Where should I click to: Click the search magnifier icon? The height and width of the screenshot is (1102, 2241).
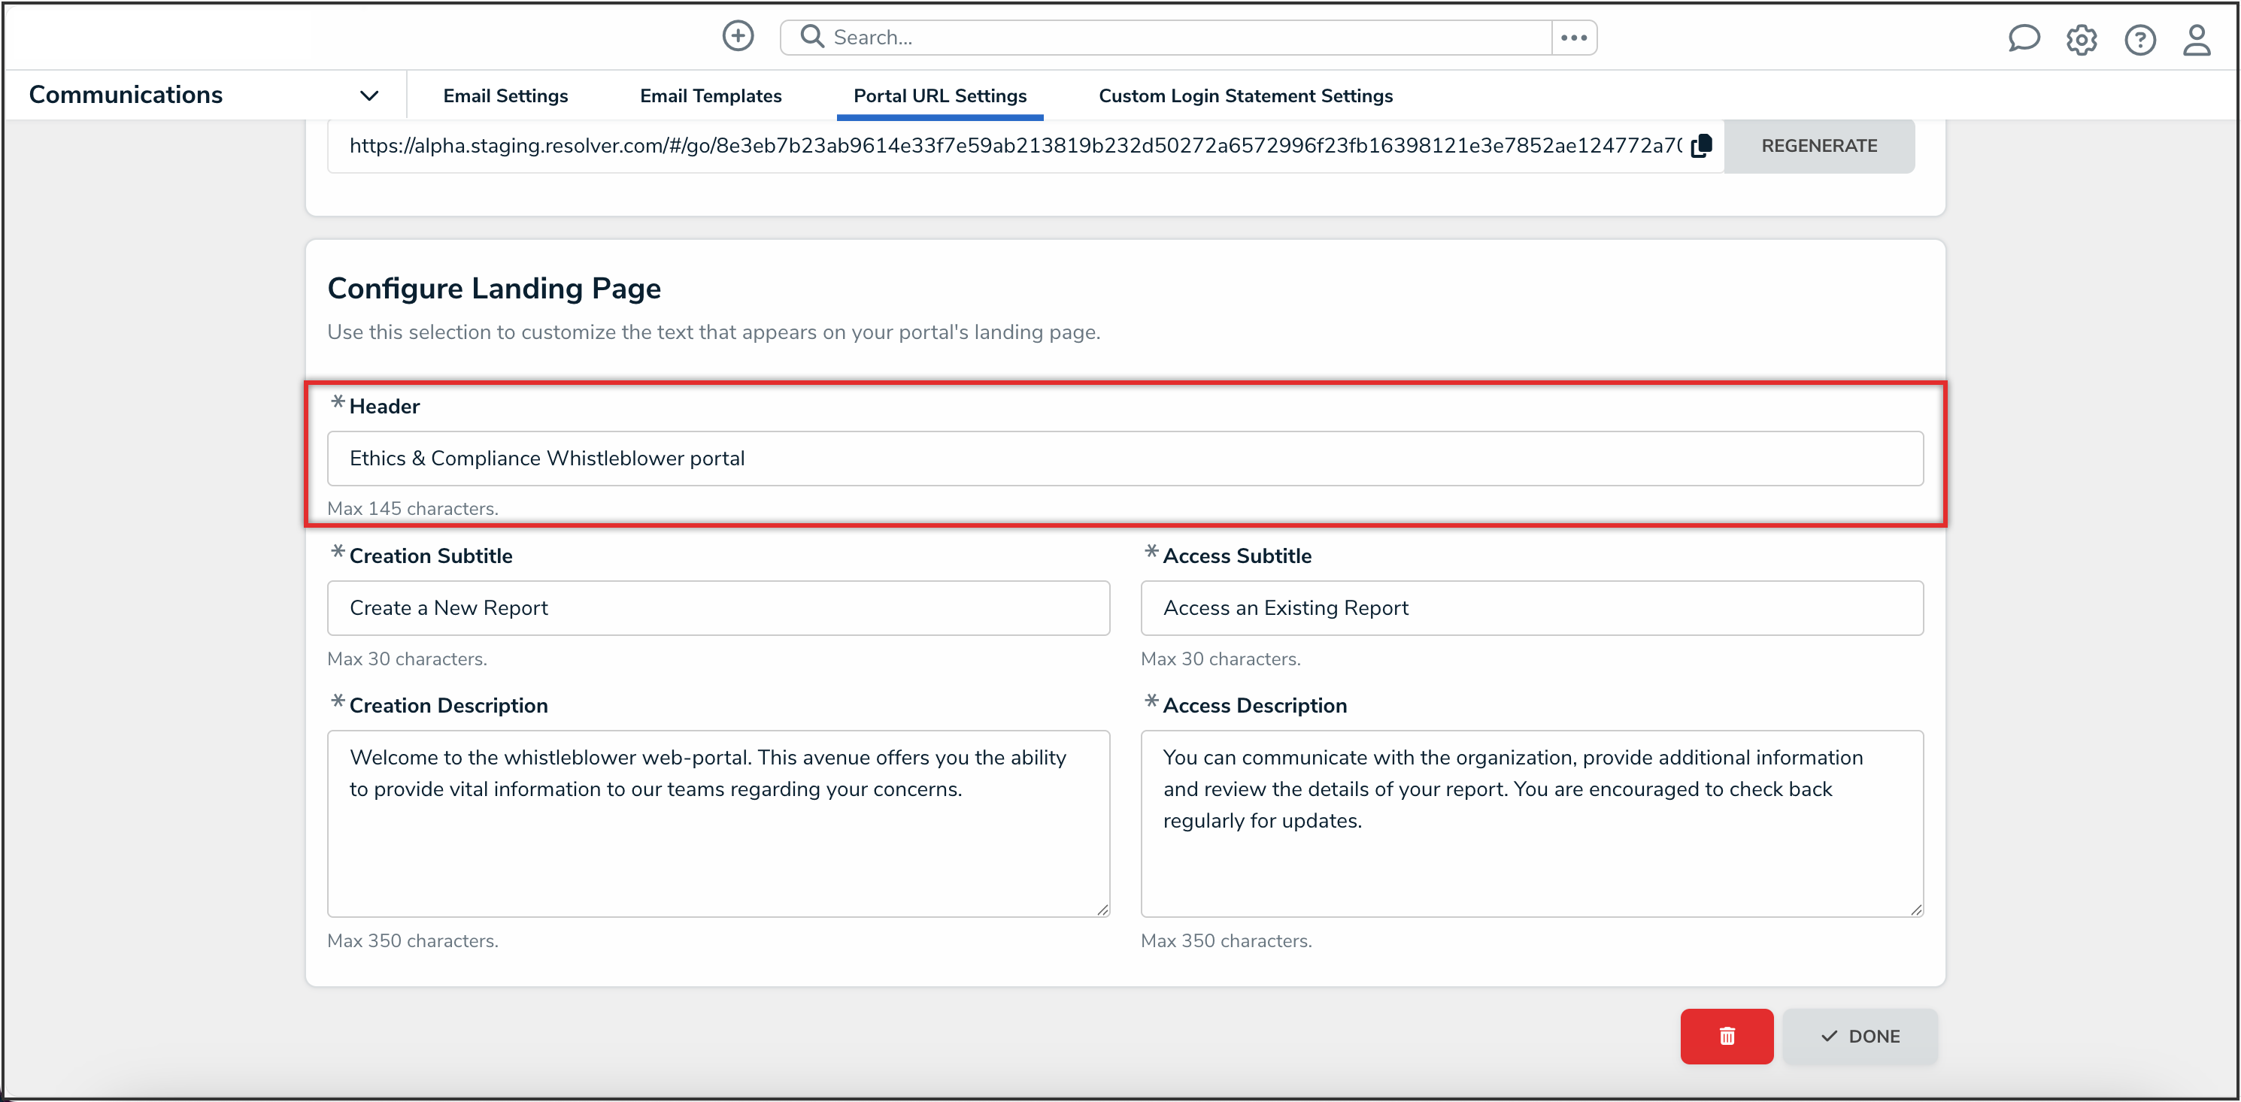click(x=811, y=37)
